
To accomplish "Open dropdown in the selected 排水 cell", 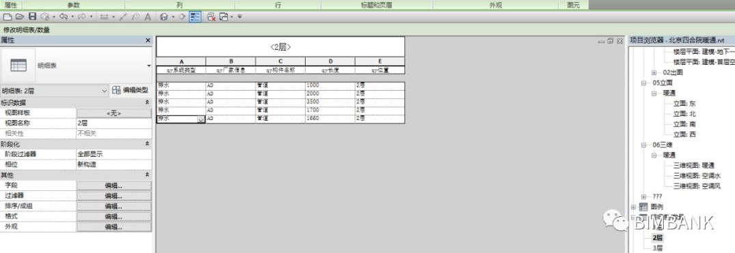I will tap(200, 119).
